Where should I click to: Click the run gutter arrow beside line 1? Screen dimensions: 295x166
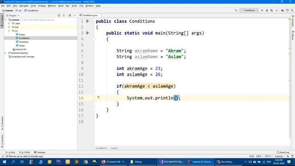click(88, 21)
